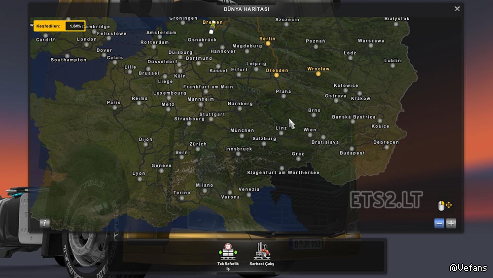Click the Poznań city dot
The image size is (493, 278).
pyautogui.click(x=316, y=46)
